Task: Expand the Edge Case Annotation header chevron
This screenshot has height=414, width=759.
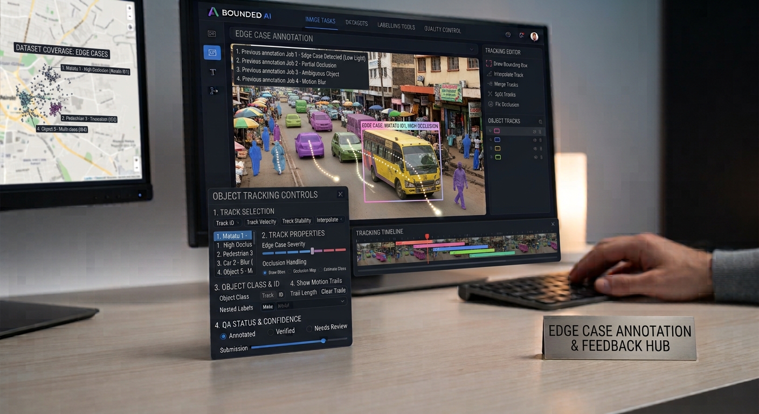Action: point(472,49)
